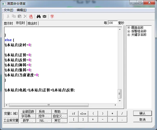This screenshot has height=130, width=157.
Task: Click the Copy icon in toolbar
Action: point(14,16)
